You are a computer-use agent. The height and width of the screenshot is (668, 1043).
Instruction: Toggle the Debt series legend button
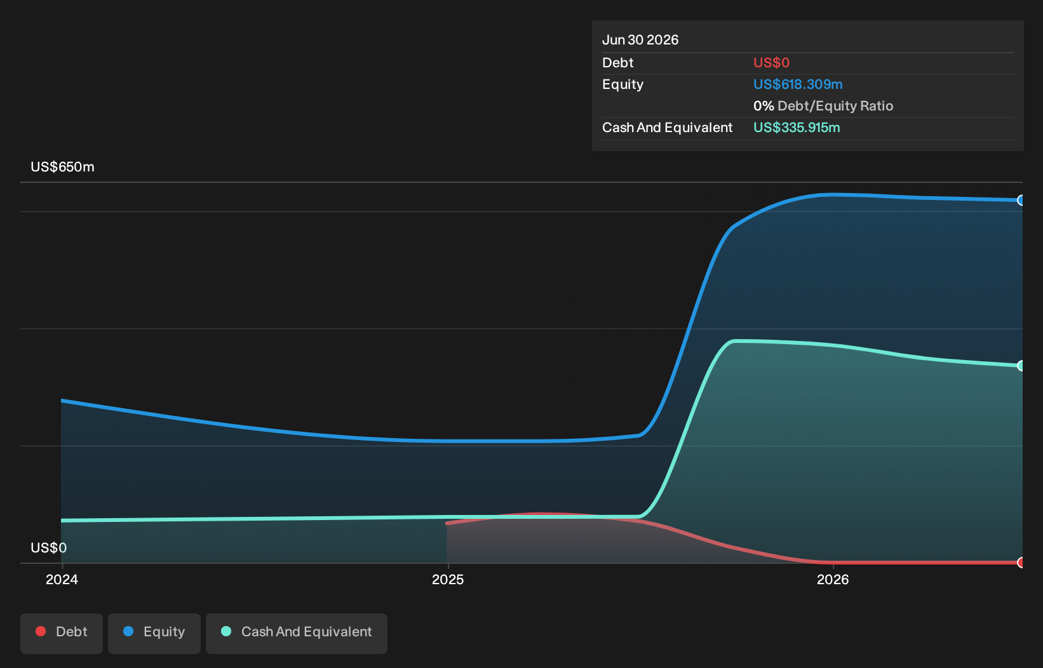pyautogui.click(x=62, y=633)
